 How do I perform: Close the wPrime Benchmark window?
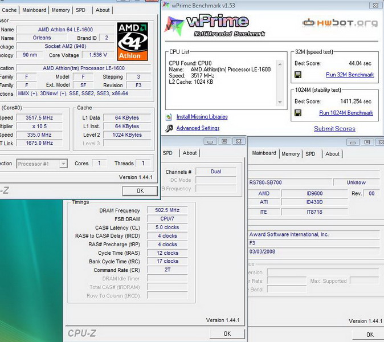tap(375, 5)
